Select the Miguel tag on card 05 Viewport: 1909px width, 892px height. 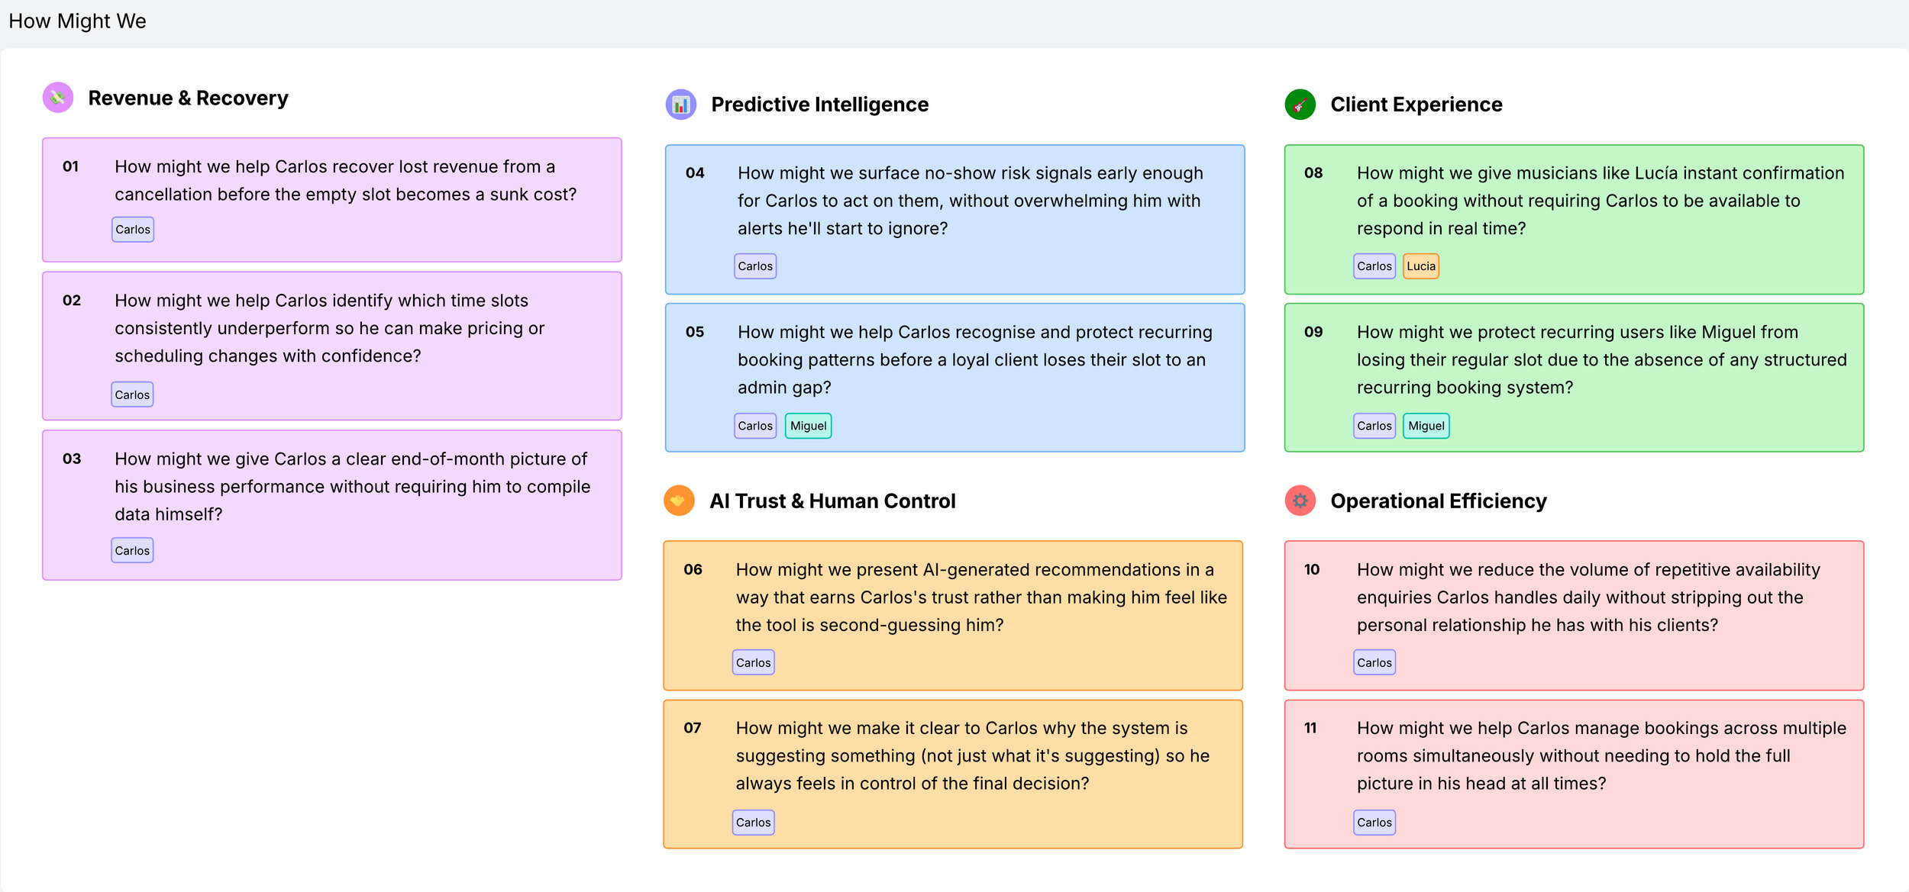click(809, 426)
